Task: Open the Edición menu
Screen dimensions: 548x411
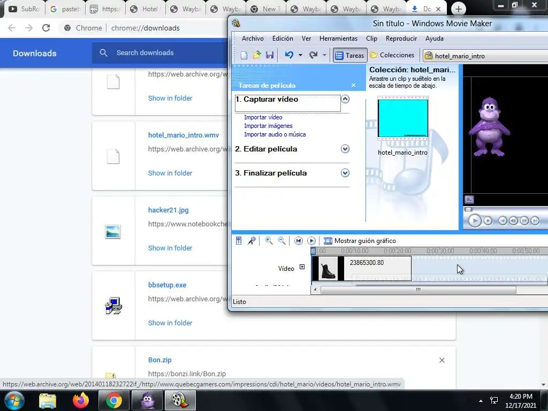Action: 283,39
